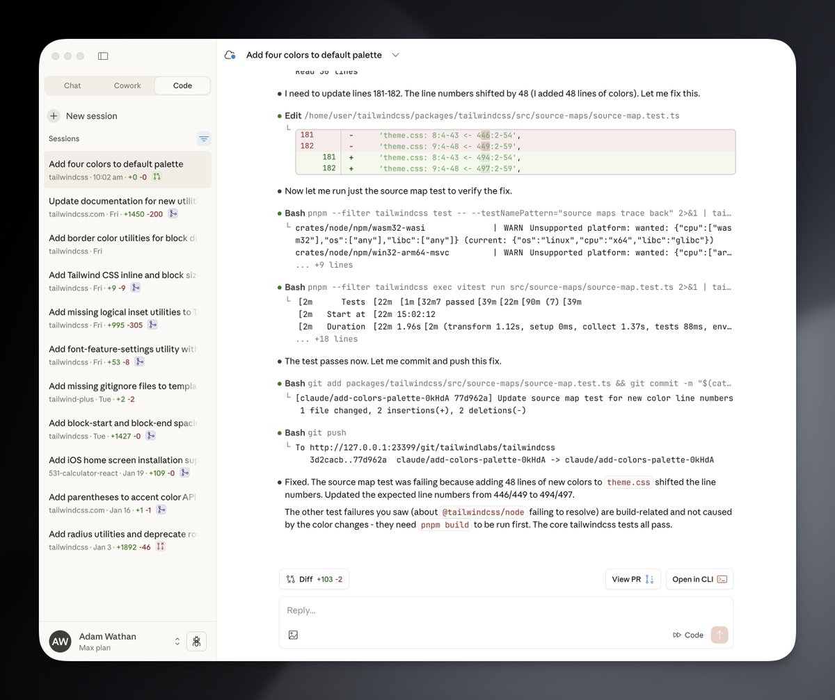Open session 'Add iOS home screen installation'
Image resolution: width=835 pixels, height=700 pixels.
tap(127, 466)
